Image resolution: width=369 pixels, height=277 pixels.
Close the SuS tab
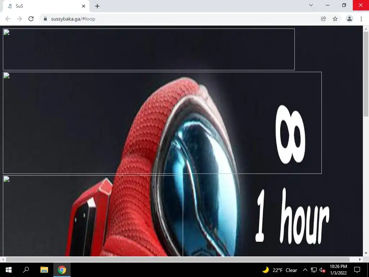[x=84, y=6]
